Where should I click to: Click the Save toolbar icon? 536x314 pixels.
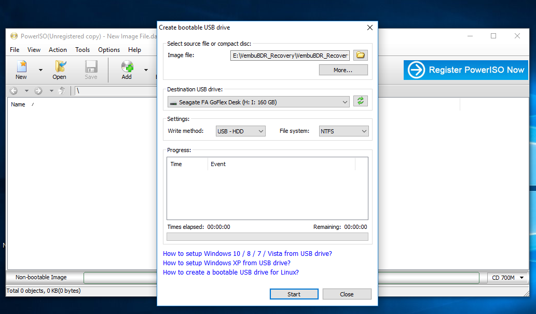[91, 70]
